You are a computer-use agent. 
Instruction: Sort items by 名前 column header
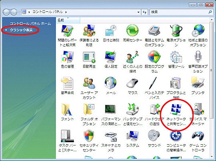click(68, 20)
